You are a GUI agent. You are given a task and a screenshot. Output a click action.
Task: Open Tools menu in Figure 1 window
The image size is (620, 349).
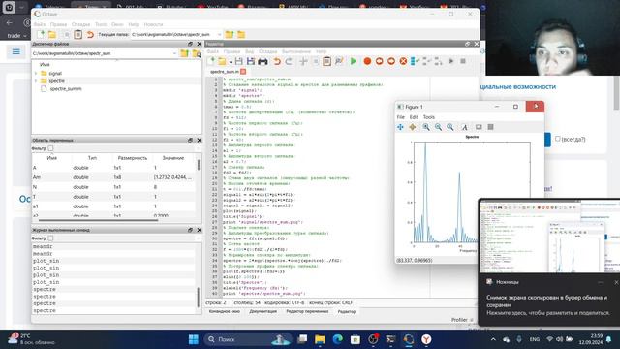(x=428, y=117)
